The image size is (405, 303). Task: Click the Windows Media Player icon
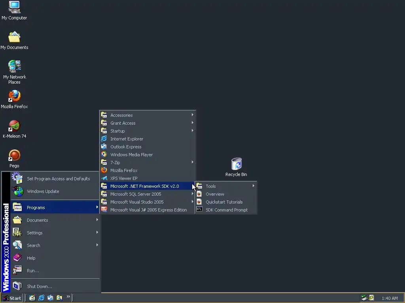[x=104, y=154]
